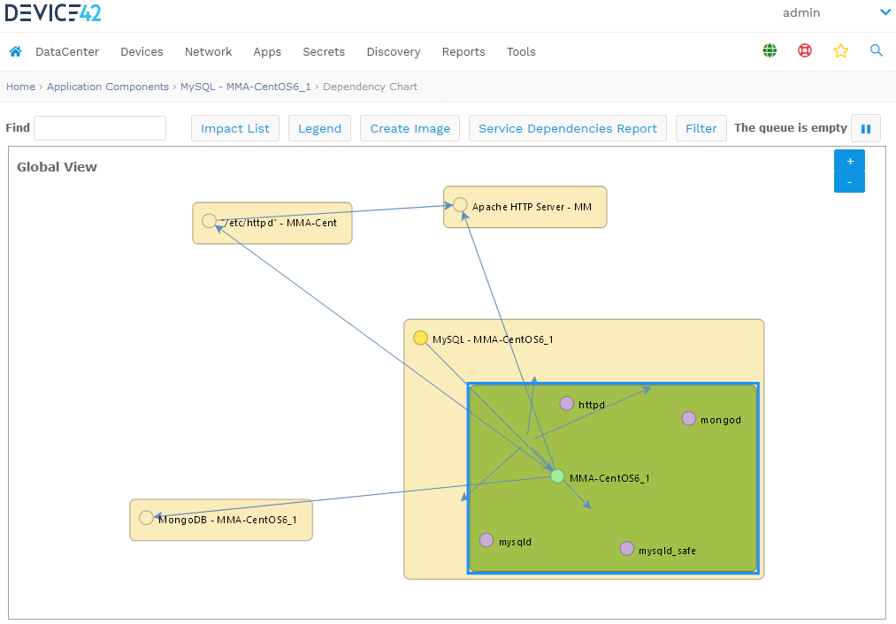The image size is (896, 624).
Task: Open the Reports menu
Action: tap(463, 51)
